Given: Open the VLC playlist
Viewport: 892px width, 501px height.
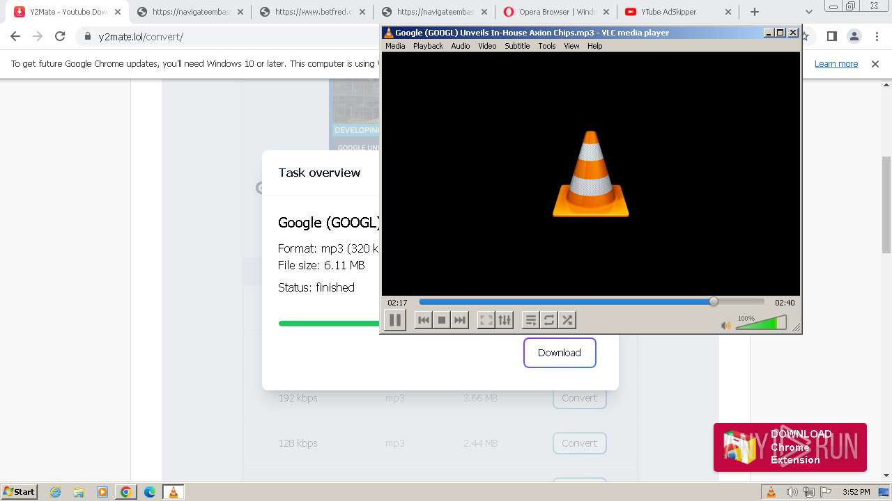Looking at the screenshot, I should point(530,320).
